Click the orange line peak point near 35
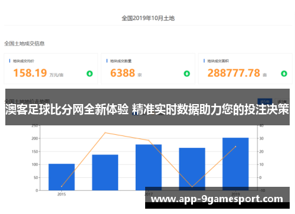Viewport: 295px width, 214px height. [x=105, y=132]
